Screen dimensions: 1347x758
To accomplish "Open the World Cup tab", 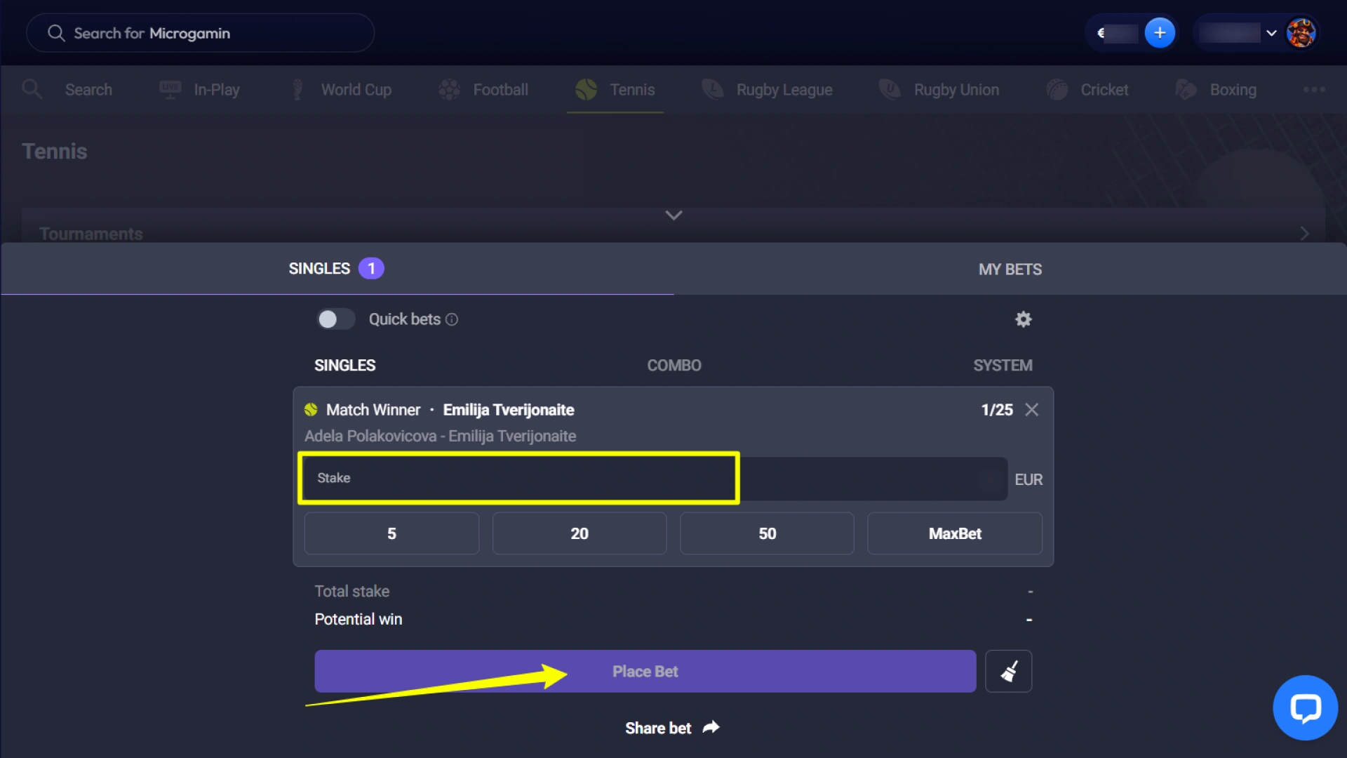I will (356, 90).
